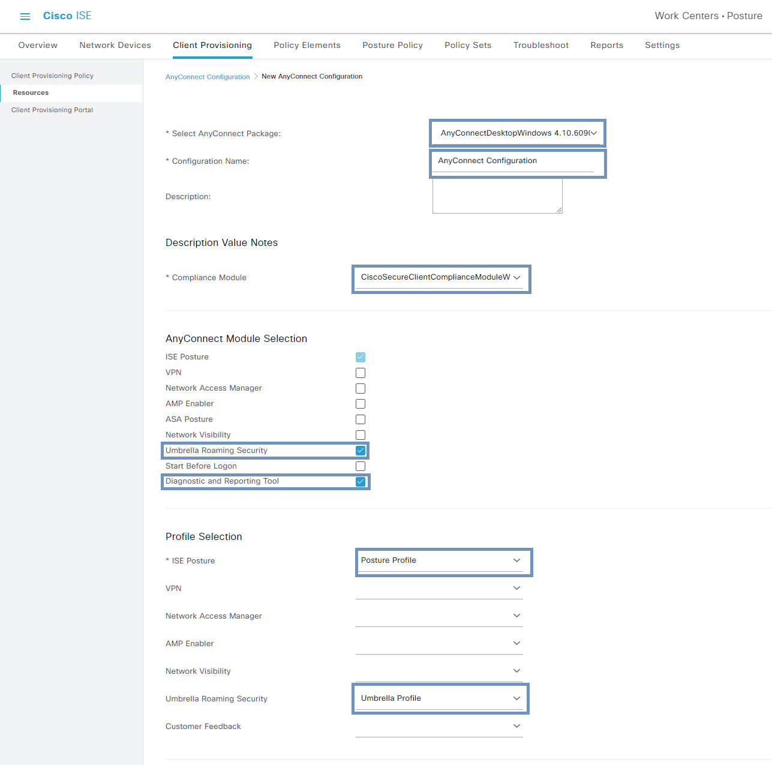Expand the VPN profile dropdown
Viewport: 772px width, 765px height.
(x=440, y=589)
